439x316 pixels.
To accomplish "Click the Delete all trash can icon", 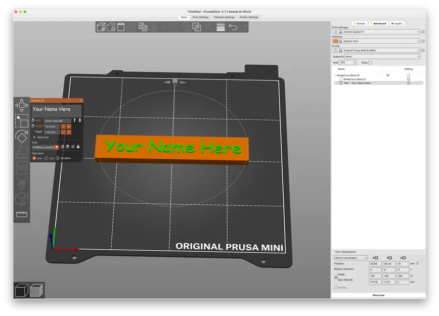I will 121,27.
